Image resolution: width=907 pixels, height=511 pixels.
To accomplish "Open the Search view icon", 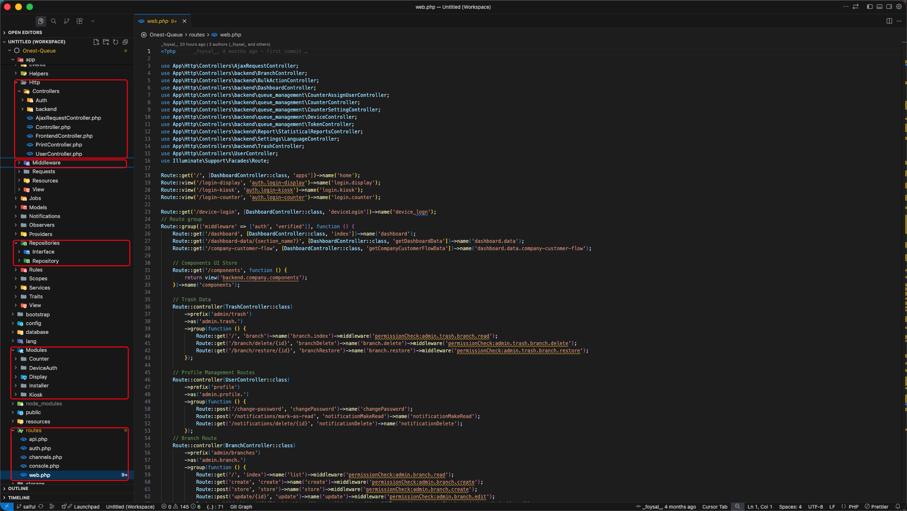I will coord(54,21).
